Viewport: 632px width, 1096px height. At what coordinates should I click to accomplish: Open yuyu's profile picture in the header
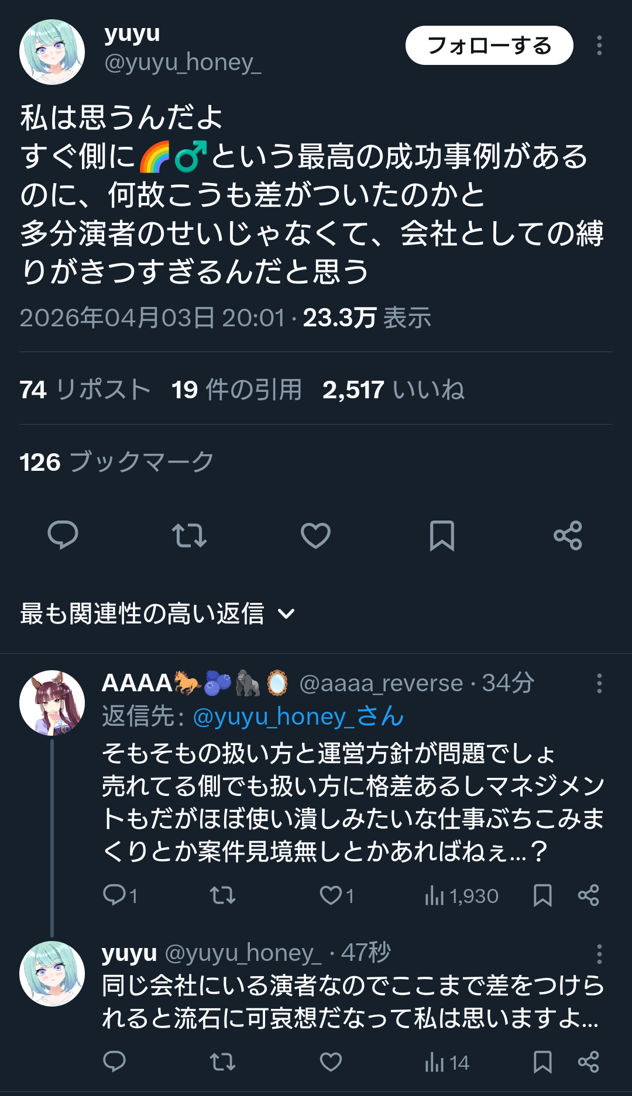[52, 52]
